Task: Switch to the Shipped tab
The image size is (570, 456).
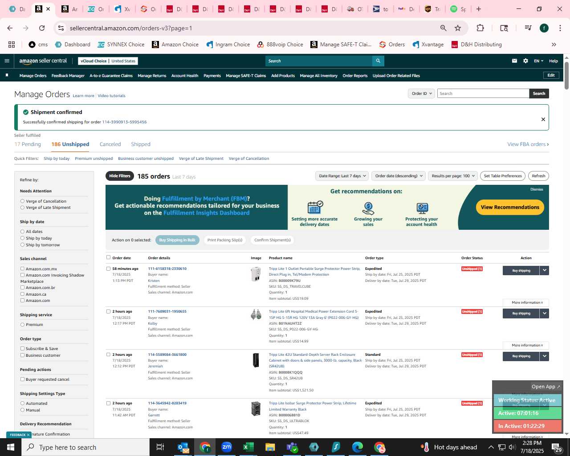Action: [141, 144]
